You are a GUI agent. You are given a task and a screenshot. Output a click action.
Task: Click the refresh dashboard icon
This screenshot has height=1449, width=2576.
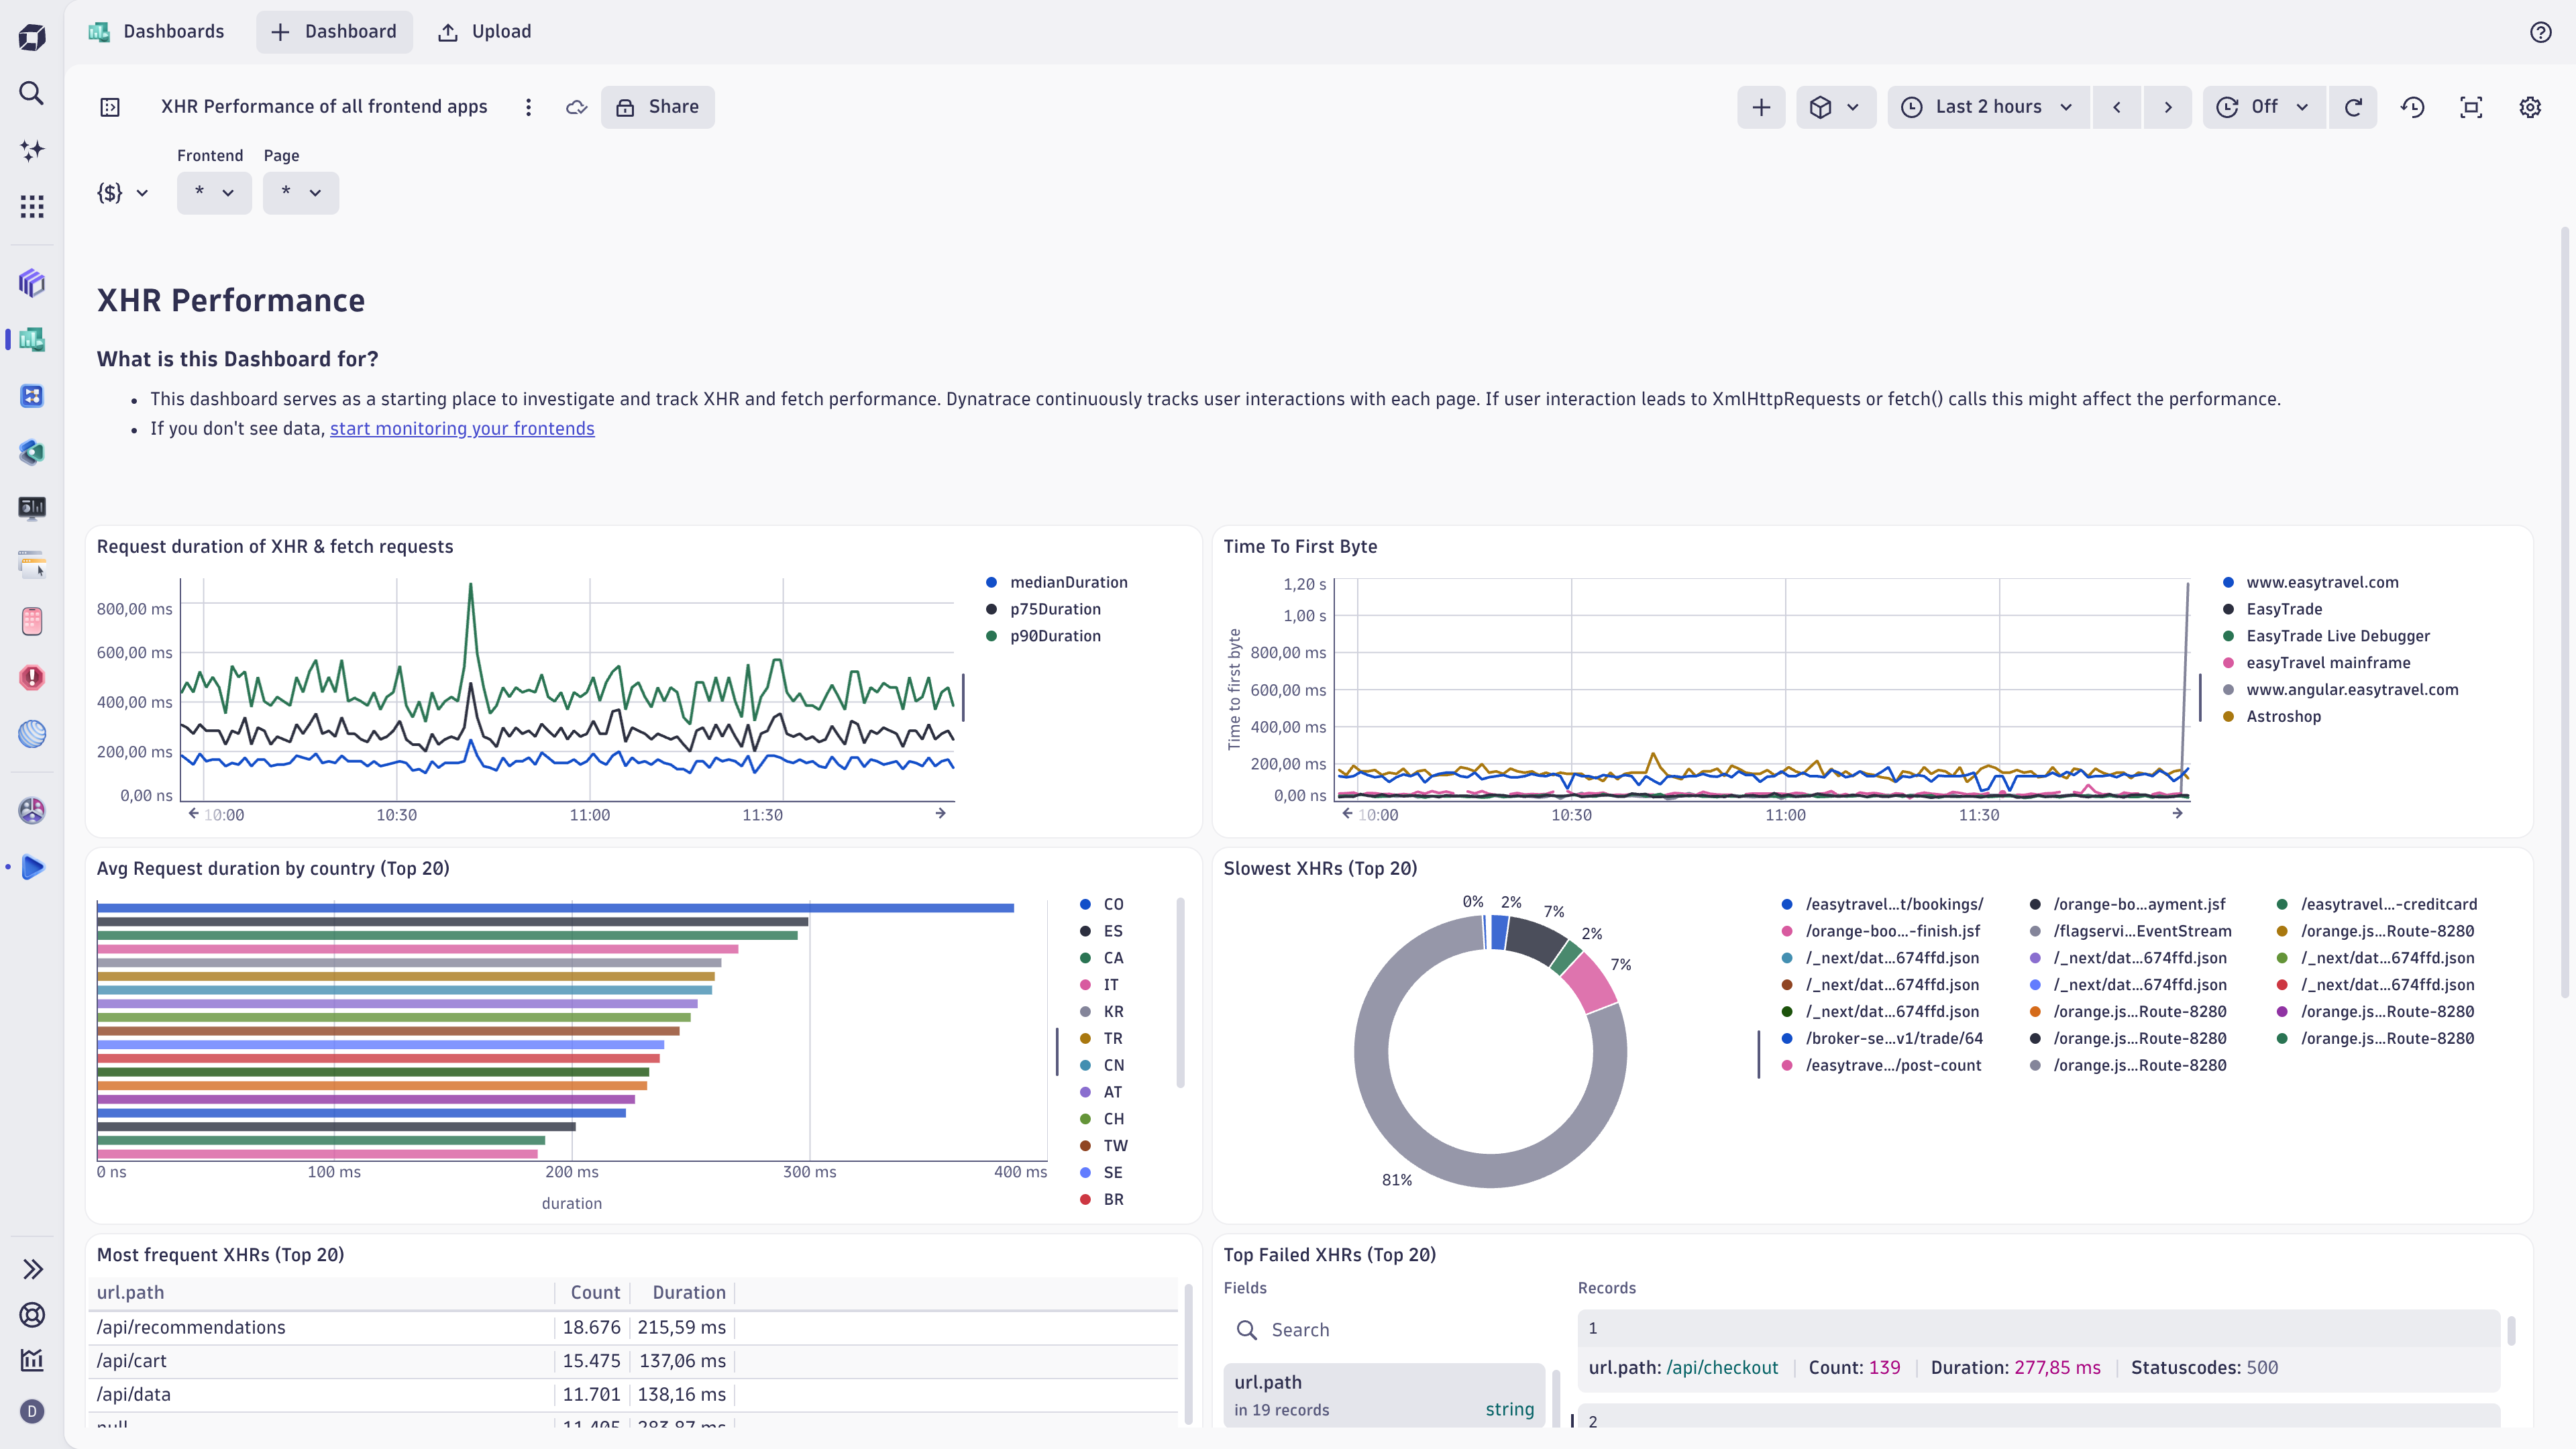(x=2353, y=107)
